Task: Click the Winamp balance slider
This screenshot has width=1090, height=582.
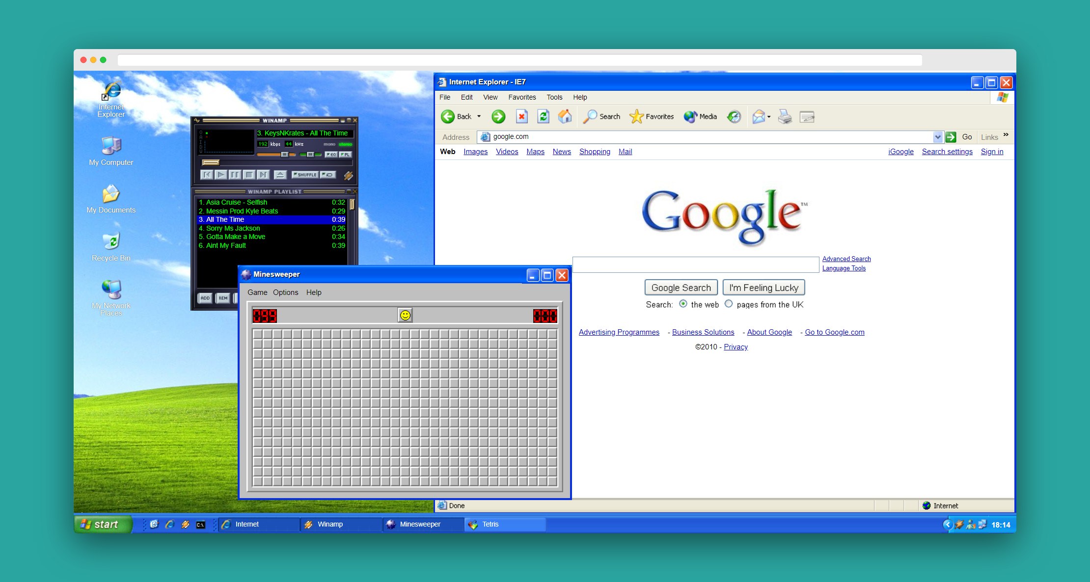Action: coord(310,155)
